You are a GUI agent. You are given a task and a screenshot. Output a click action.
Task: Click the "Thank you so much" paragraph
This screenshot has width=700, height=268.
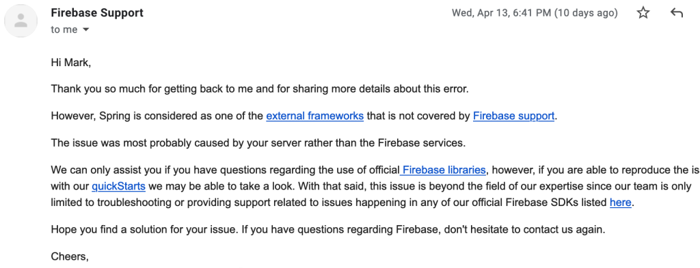click(x=260, y=89)
